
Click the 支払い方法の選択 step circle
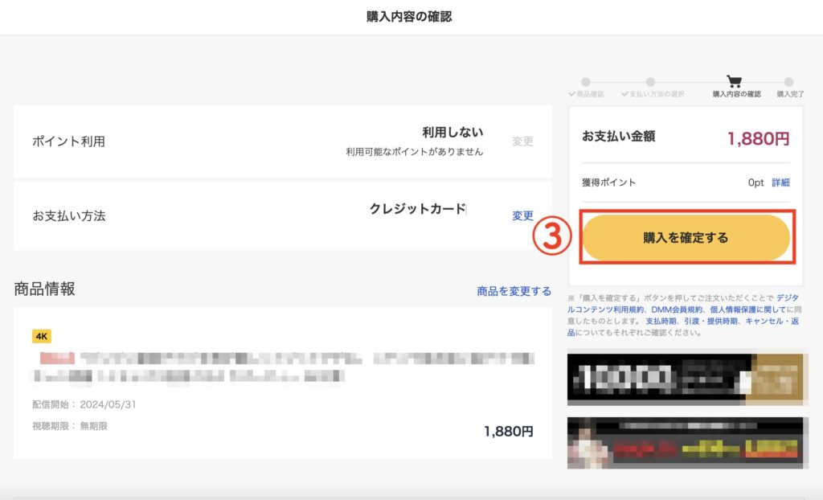click(650, 82)
